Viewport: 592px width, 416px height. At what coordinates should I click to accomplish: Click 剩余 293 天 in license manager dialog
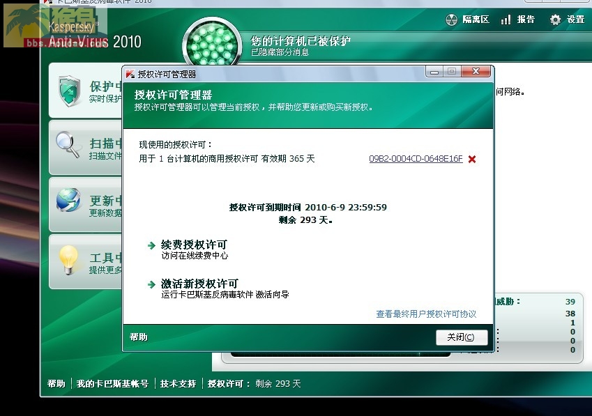coord(305,219)
